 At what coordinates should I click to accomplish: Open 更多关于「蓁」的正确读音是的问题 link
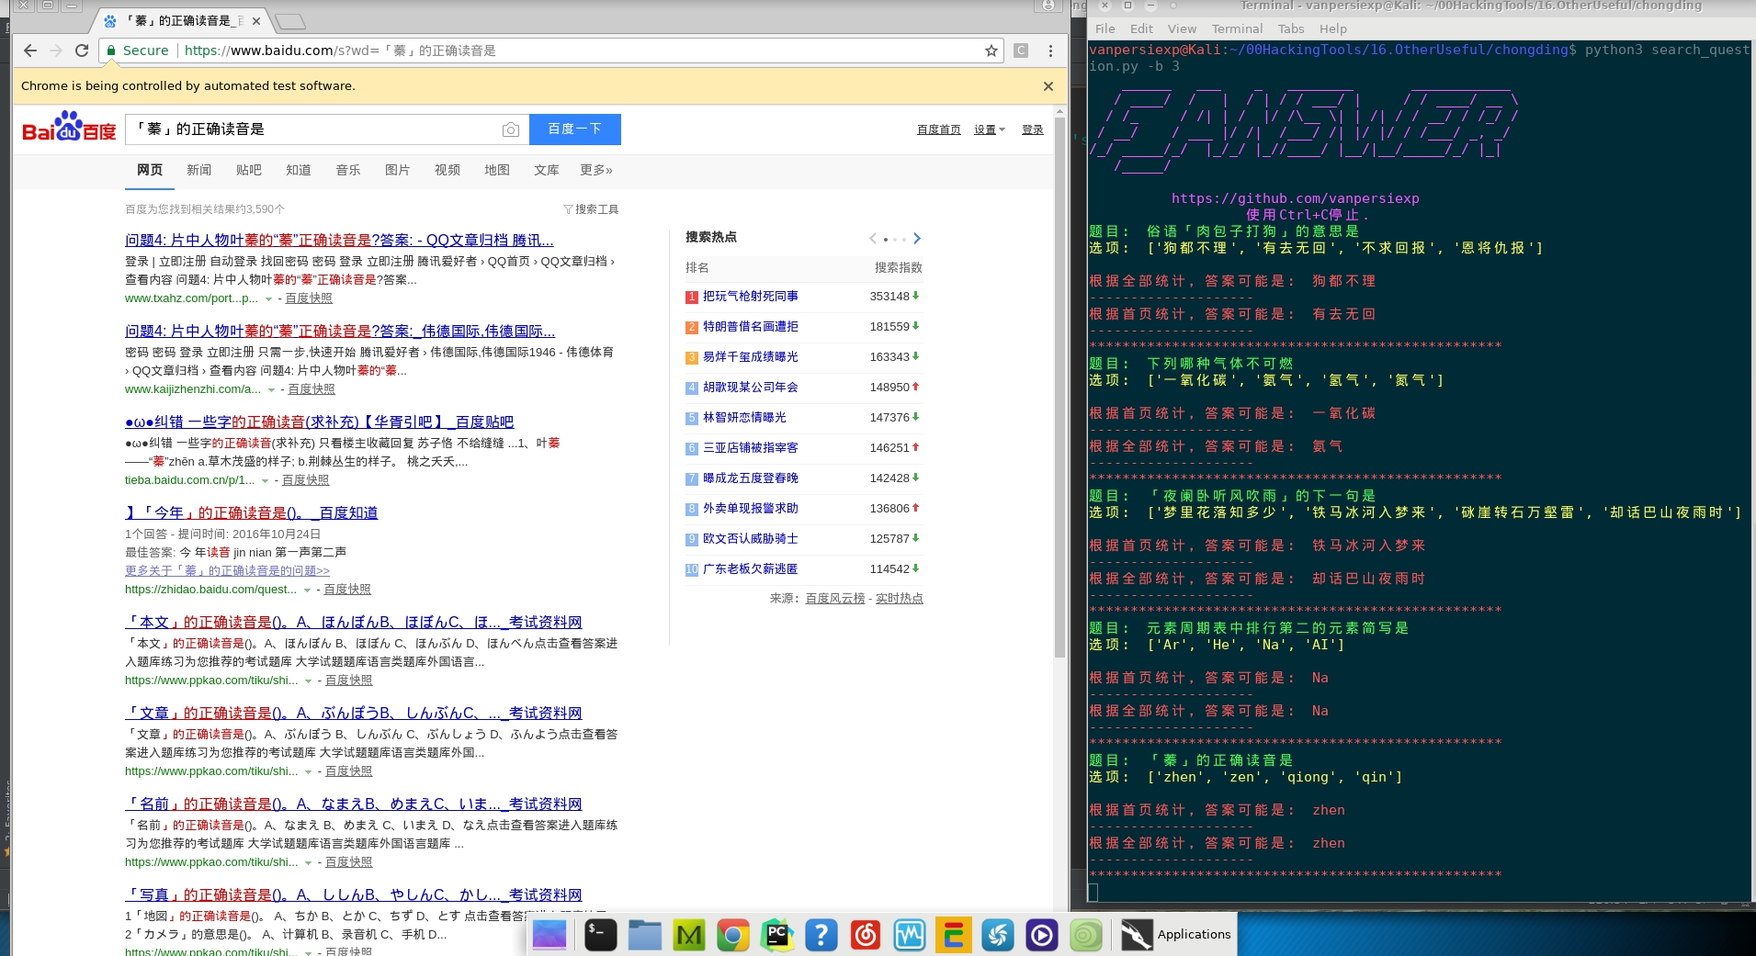227,570
